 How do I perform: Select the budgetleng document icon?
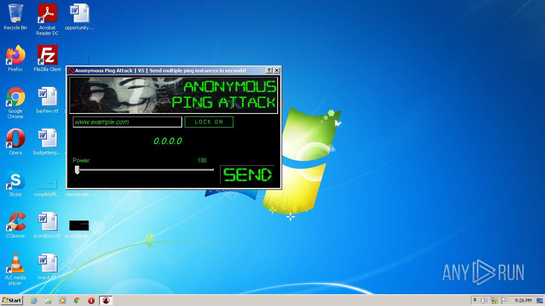[47, 142]
